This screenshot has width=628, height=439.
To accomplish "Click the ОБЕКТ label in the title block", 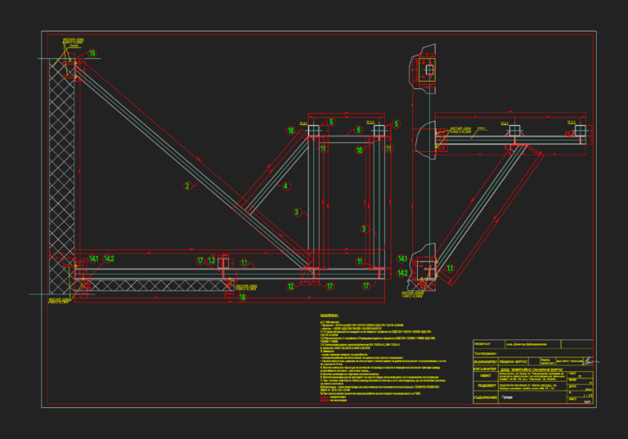I will [486, 376].
